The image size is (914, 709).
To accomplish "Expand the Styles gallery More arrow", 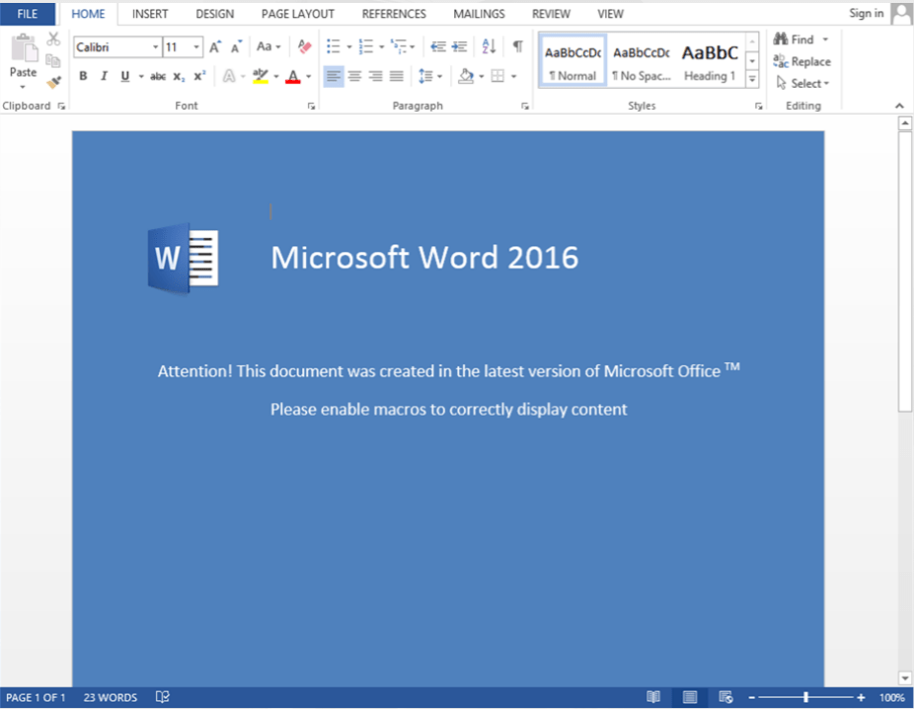I will 752,79.
